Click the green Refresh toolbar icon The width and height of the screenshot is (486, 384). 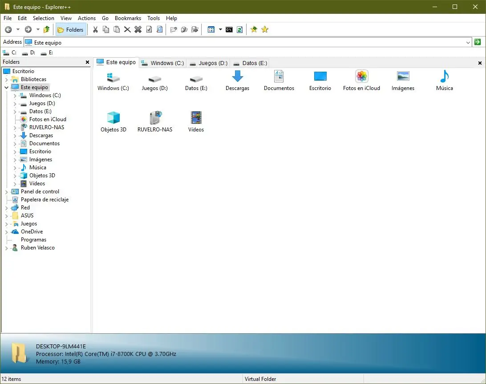(240, 29)
